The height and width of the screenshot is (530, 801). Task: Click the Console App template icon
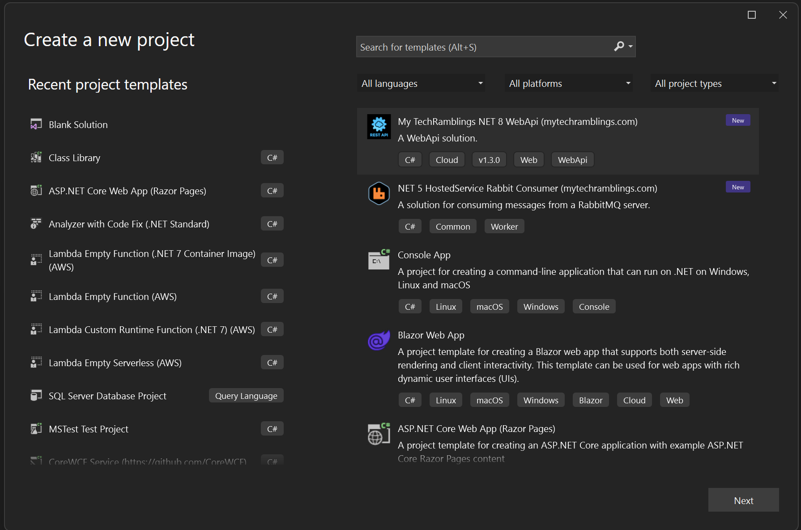point(379,260)
